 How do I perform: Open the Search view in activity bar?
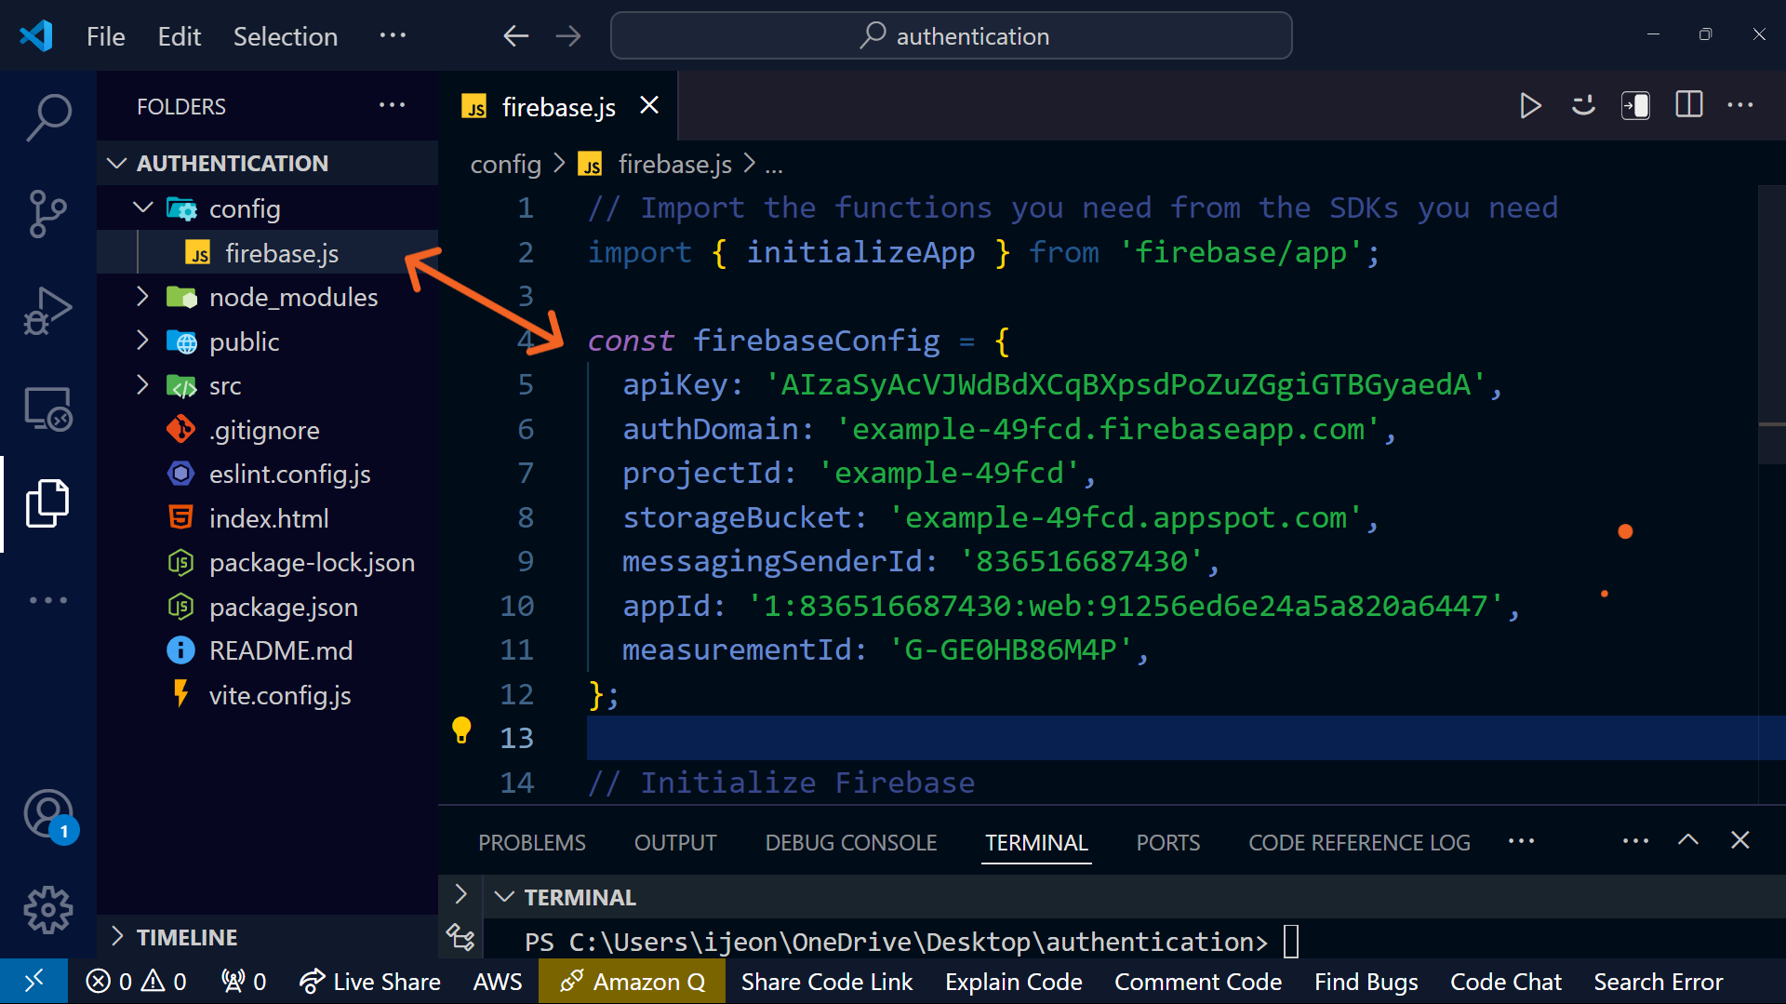(x=48, y=117)
